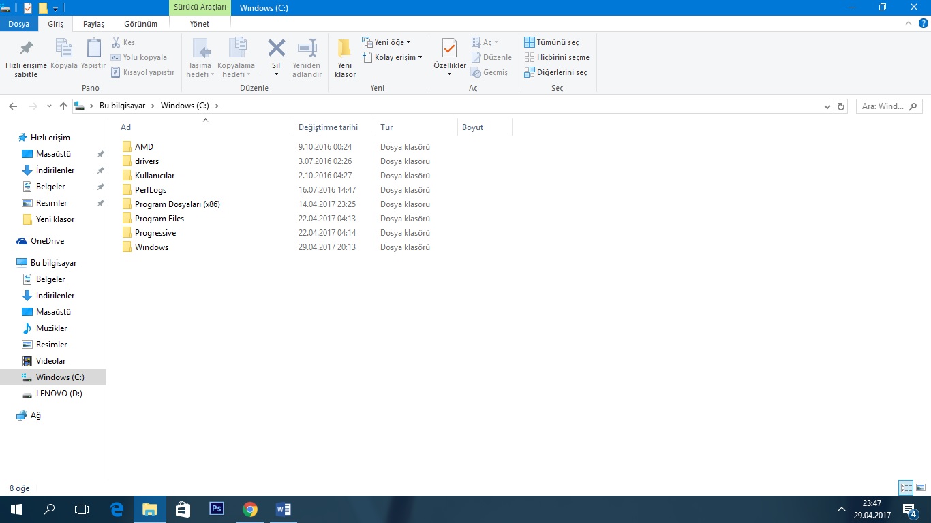Open the Paylaş ribbon tab
This screenshot has height=523, width=931.
point(93,24)
